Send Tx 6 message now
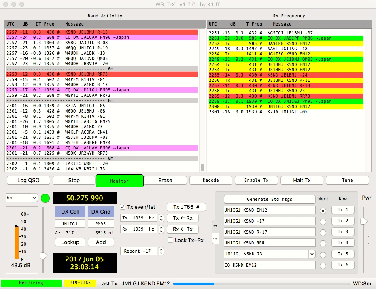The width and height of the screenshot is (376, 289). [343, 265]
